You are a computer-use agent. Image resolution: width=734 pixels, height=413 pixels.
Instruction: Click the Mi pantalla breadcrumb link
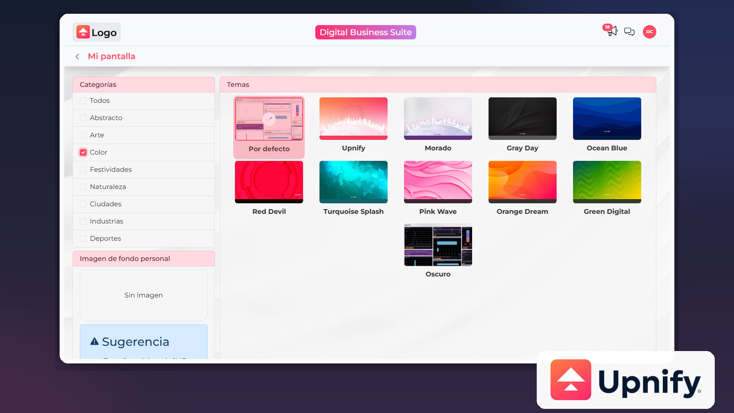point(111,56)
